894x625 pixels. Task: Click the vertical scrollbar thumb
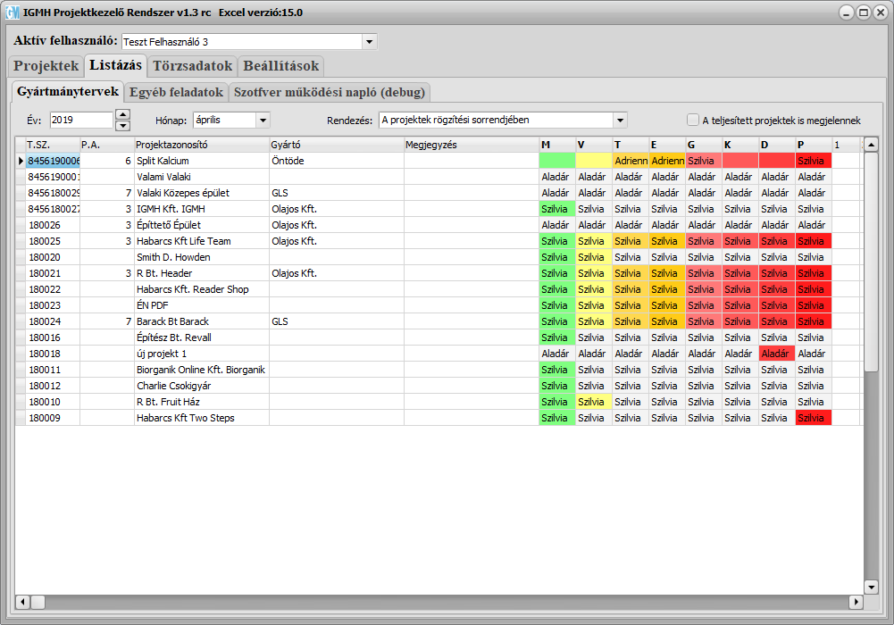871,262
